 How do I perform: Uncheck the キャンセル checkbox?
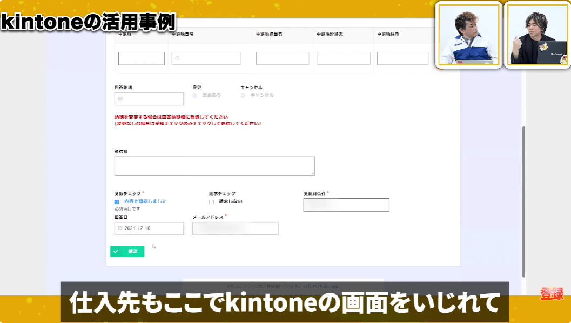pos(243,95)
